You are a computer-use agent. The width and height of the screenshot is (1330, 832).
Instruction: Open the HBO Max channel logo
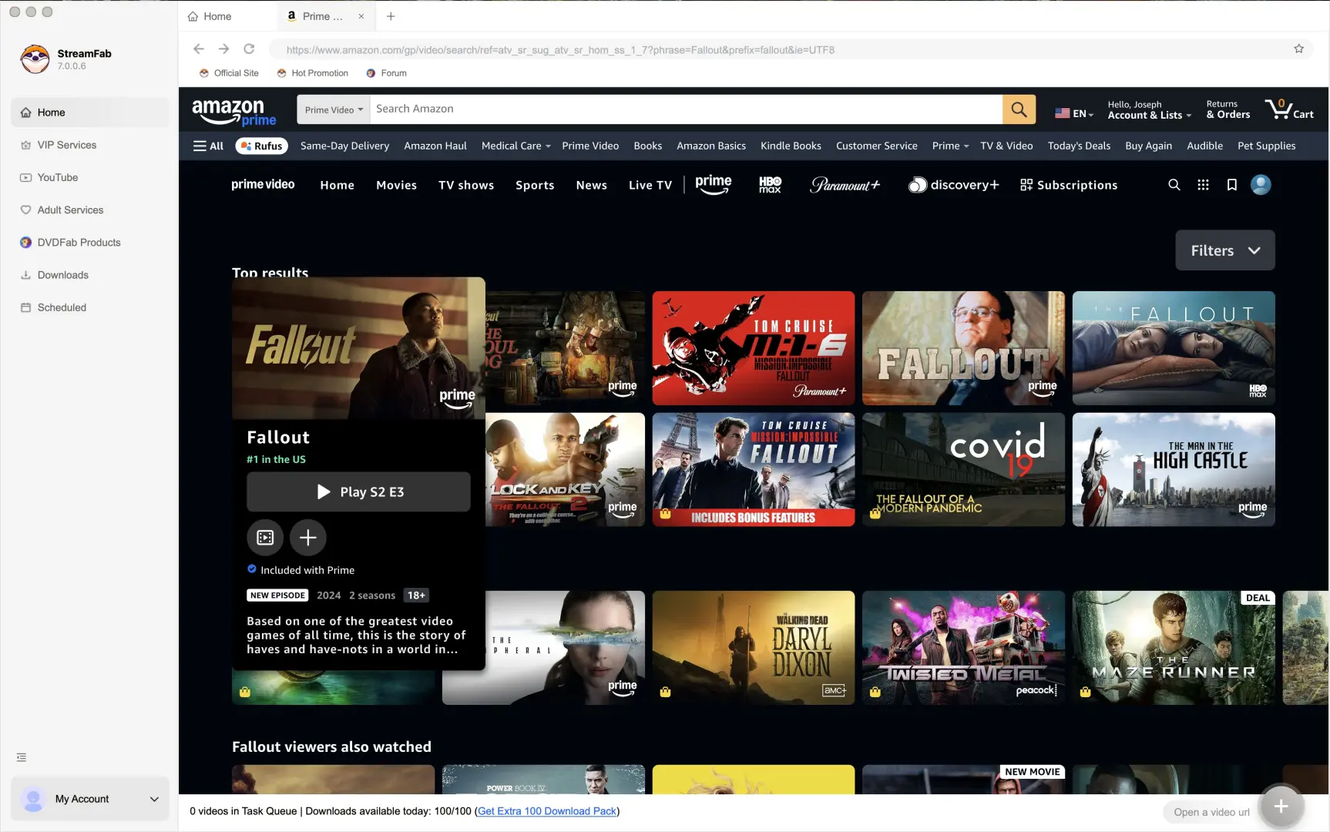coord(770,185)
